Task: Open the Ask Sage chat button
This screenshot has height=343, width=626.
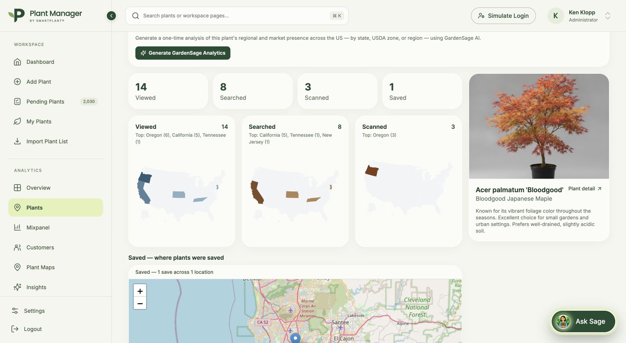Action: click(583, 321)
